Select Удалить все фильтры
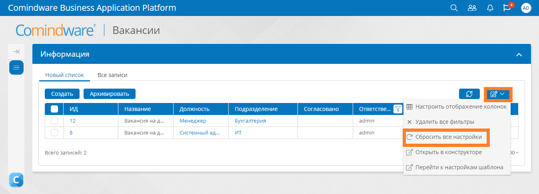Image resolution: width=539 pixels, height=194 pixels. pos(457,122)
